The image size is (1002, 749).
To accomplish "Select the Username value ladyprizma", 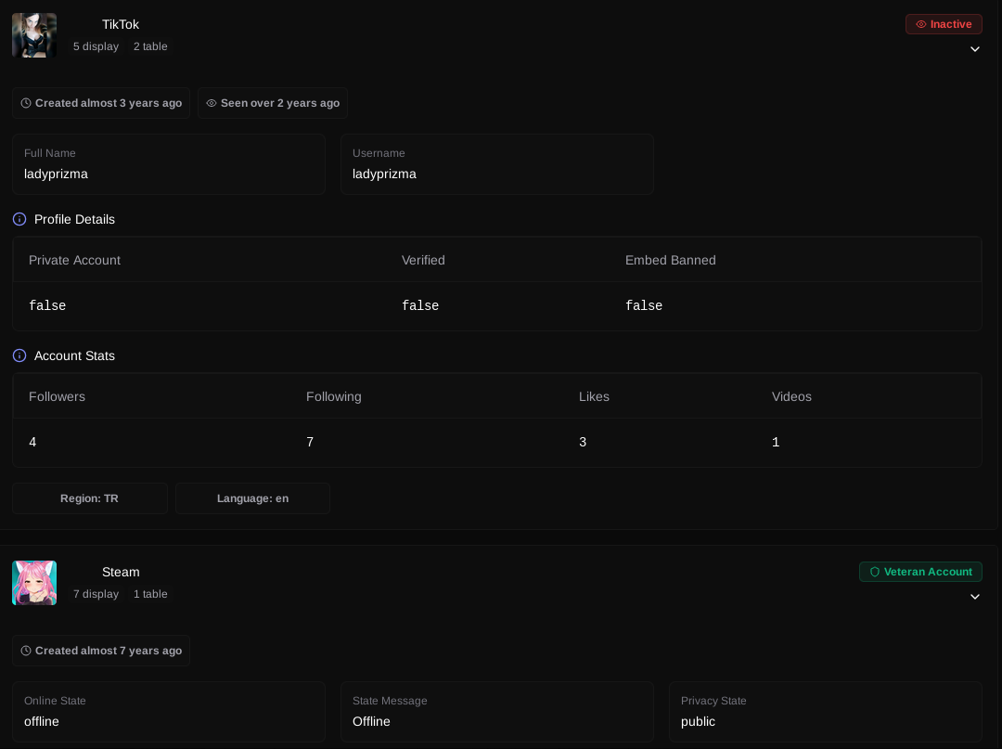I will click(x=384, y=174).
